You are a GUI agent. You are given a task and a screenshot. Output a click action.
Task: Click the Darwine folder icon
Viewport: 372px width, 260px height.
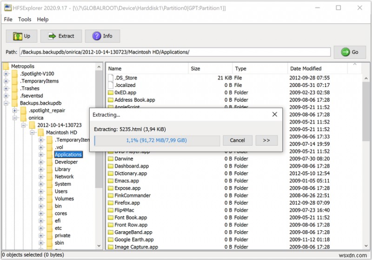111,159
